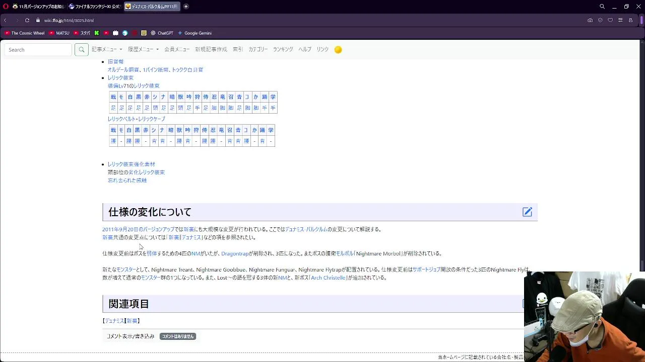Open the 忘れ去られた感触 link
Image resolution: width=645 pixels, height=362 pixels.
tap(127, 180)
